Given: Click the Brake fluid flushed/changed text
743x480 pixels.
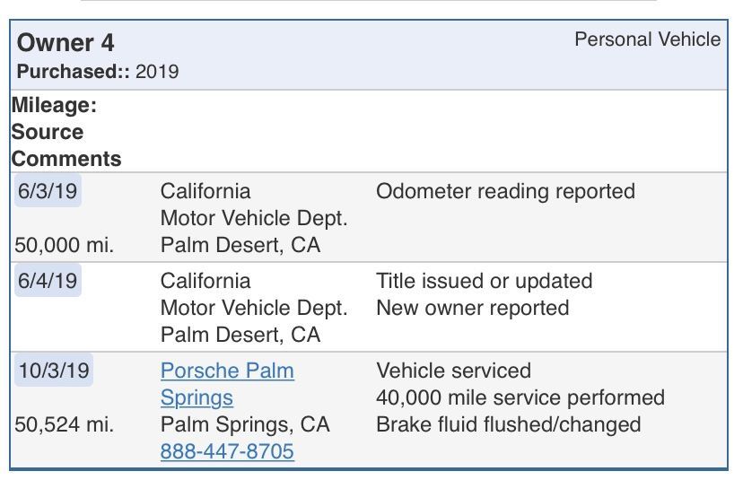Looking at the screenshot, I should point(508,424).
